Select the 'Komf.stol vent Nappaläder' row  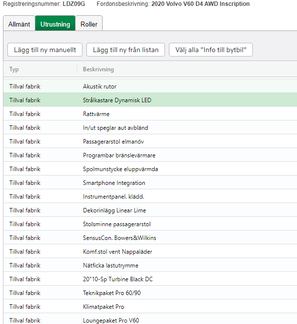tap(150, 252)
